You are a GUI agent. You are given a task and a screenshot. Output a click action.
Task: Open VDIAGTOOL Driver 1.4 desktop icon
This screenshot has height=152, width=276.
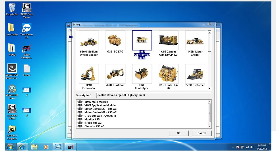(12, 71)
